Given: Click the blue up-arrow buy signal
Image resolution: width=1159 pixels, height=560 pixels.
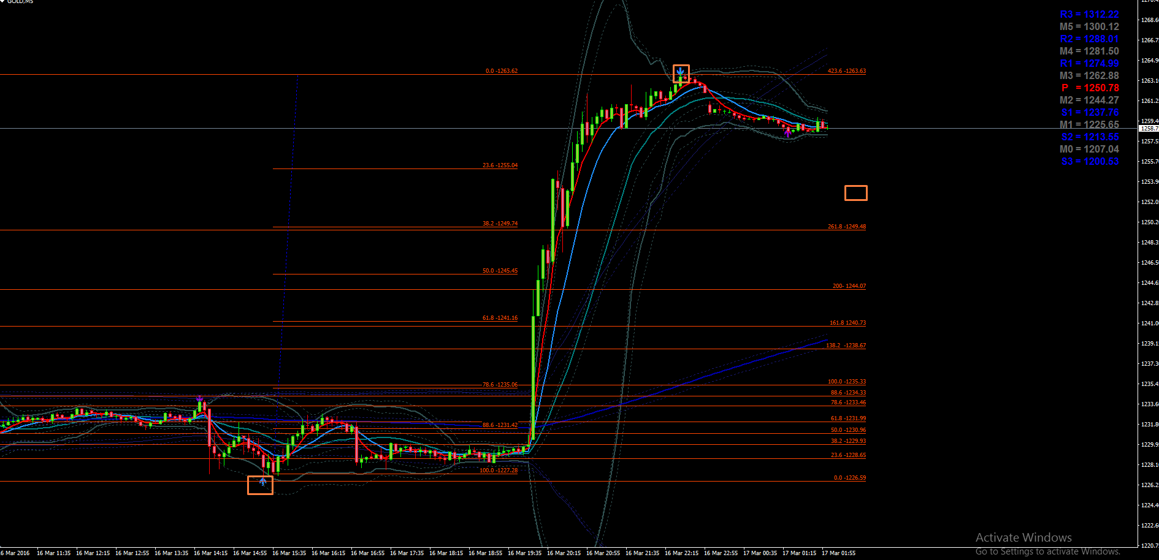Looking at the screenshot, I should [x=262, y=482].
